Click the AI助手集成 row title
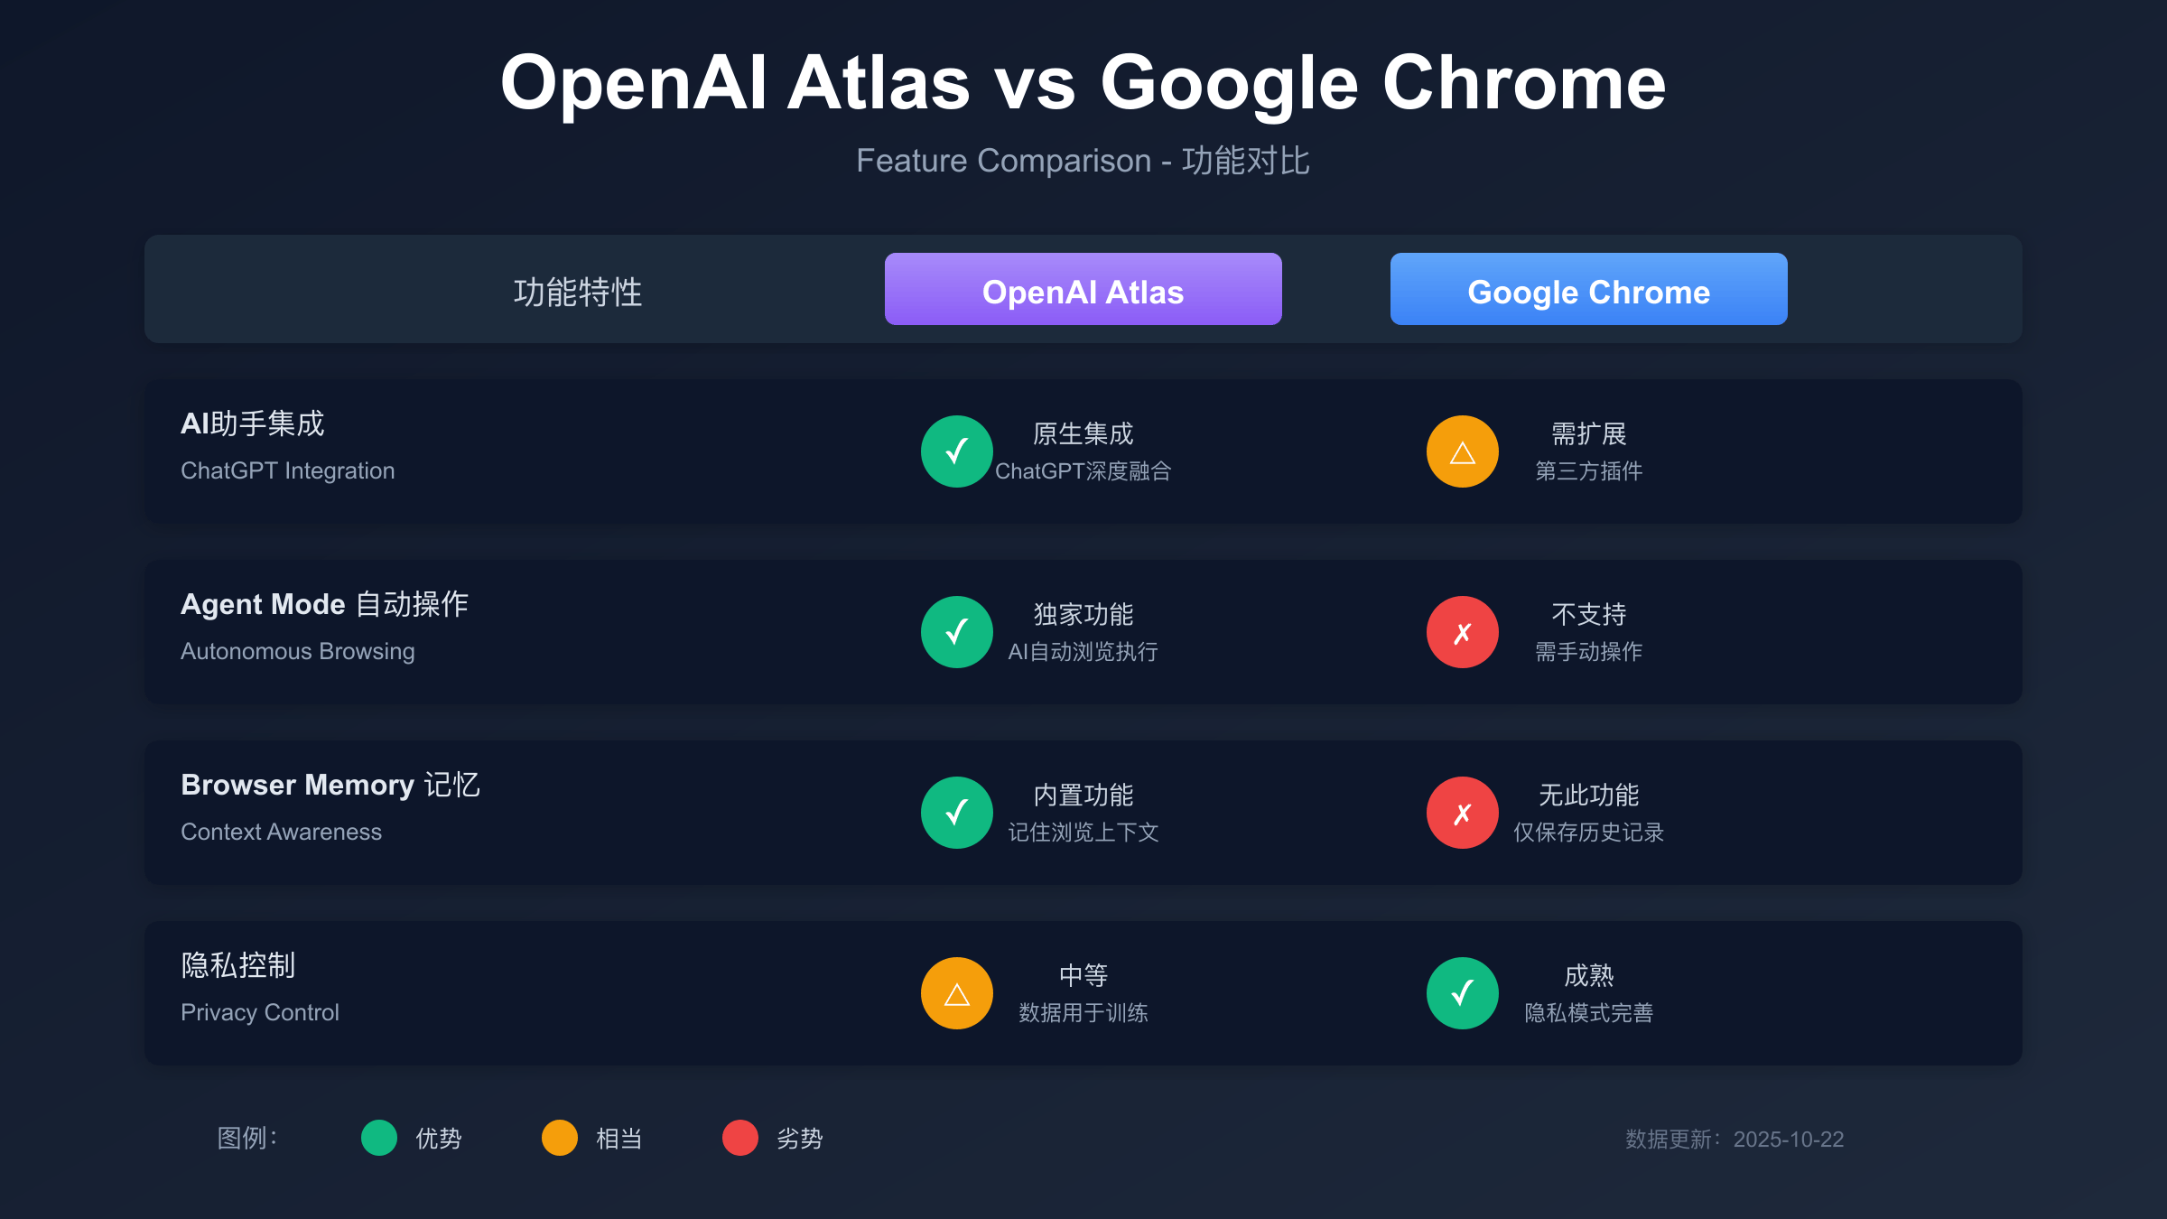Viewport: 2167px width, 1219px height. pyautogui.click(x=253, y=423)
